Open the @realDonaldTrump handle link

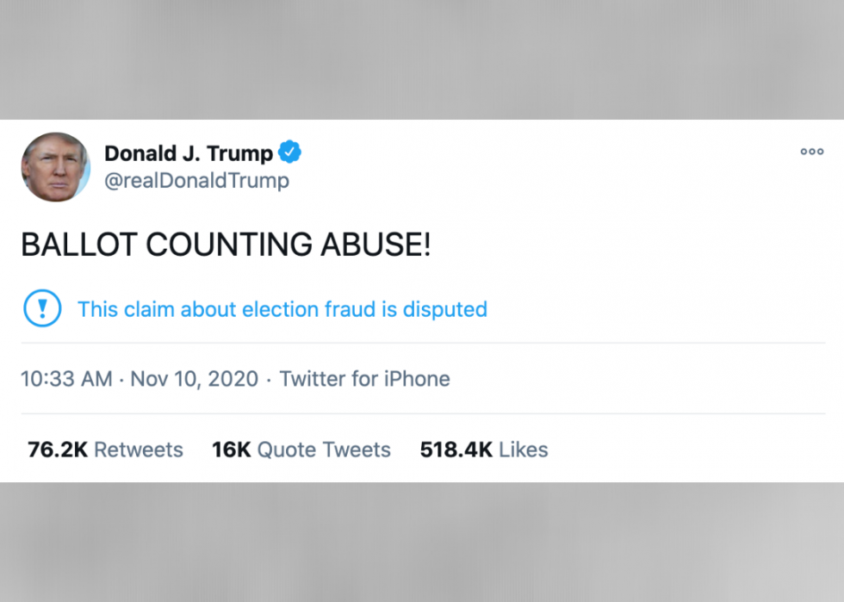pos(196,181)
